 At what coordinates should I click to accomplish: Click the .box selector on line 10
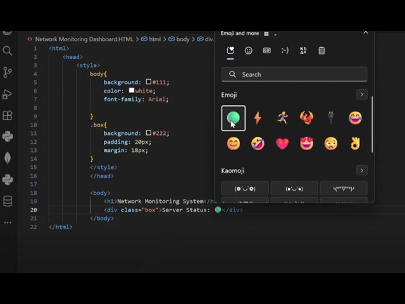(97, 125)
